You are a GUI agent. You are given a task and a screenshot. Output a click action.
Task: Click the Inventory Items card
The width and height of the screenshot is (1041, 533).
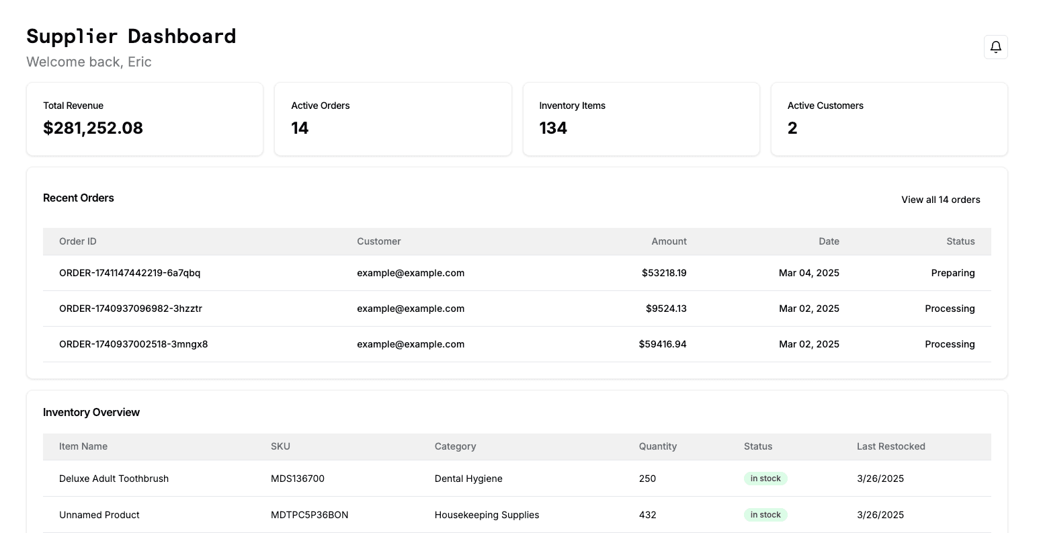pos(641,119)
